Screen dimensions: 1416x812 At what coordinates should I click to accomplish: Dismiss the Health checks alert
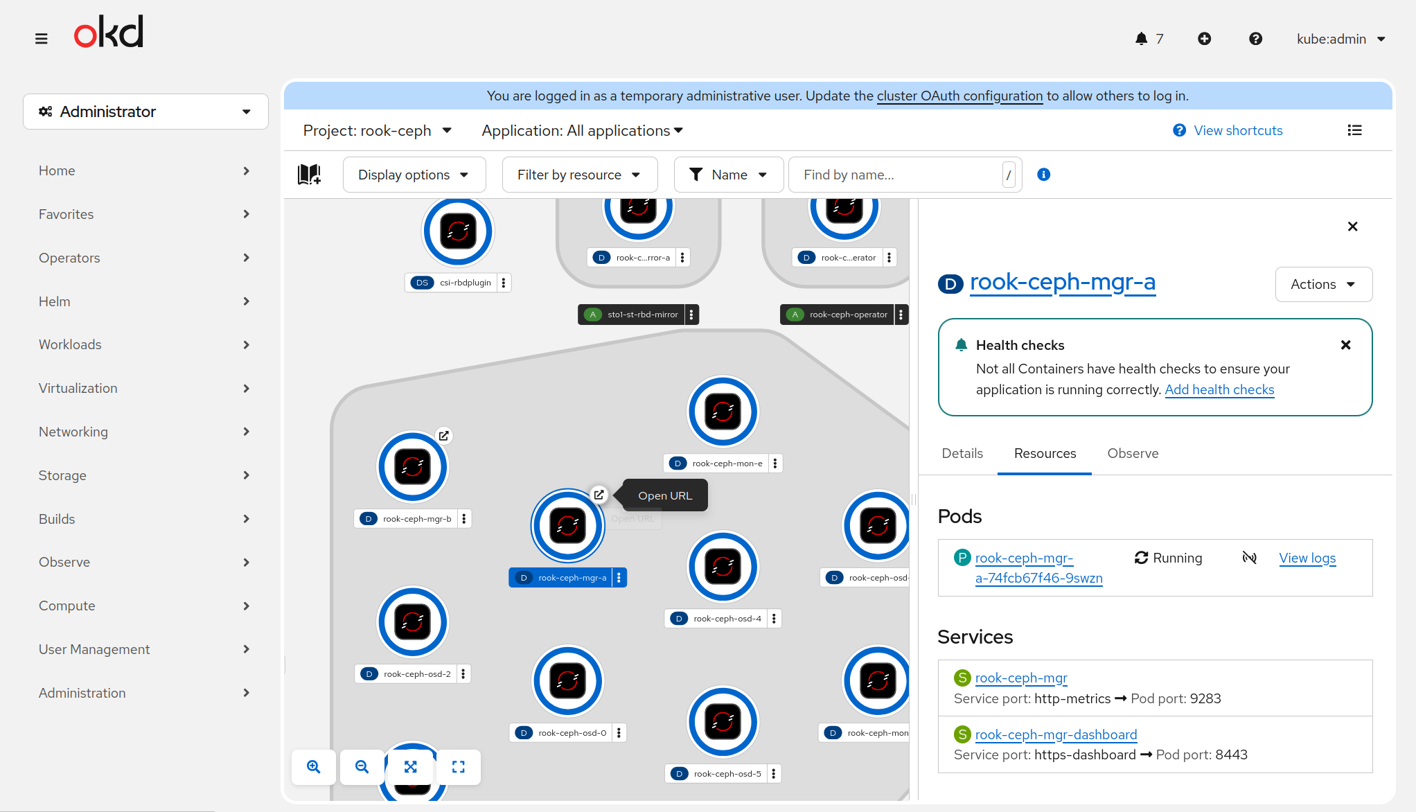tap(1345, 345)
